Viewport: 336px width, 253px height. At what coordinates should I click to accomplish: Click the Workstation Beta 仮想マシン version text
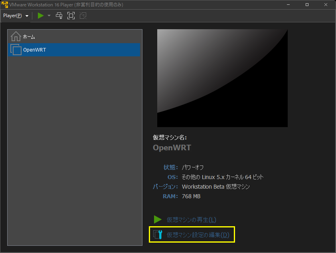click(216, 187)
